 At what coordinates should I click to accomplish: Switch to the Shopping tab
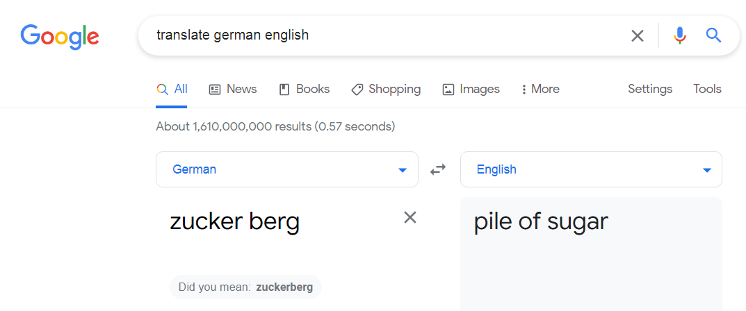(386, 90)
